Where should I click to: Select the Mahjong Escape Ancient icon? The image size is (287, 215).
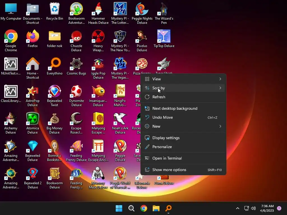click(x=98, y=150)
